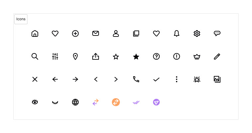Click the Icons label tab
Viewport: 252px width, 133px height.
(x=21, y=19)
